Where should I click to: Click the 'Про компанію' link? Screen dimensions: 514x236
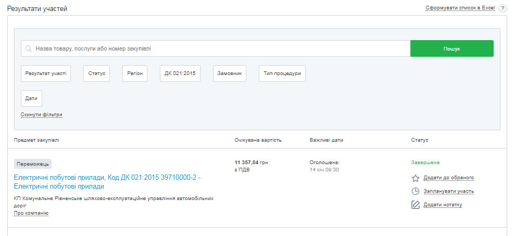pos(31,213)
